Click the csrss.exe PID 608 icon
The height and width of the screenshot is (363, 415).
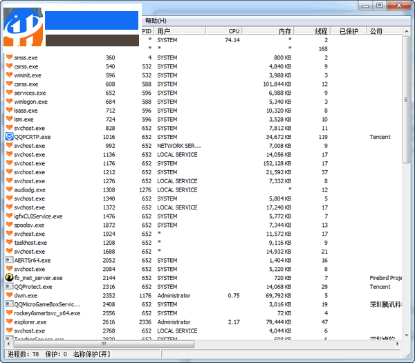point(9,84)
